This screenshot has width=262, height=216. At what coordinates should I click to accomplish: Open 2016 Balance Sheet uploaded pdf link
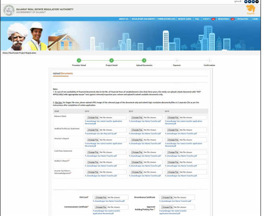pyautogui.click(x=103, y=123)
